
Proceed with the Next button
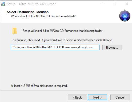(x=97, y=97)
